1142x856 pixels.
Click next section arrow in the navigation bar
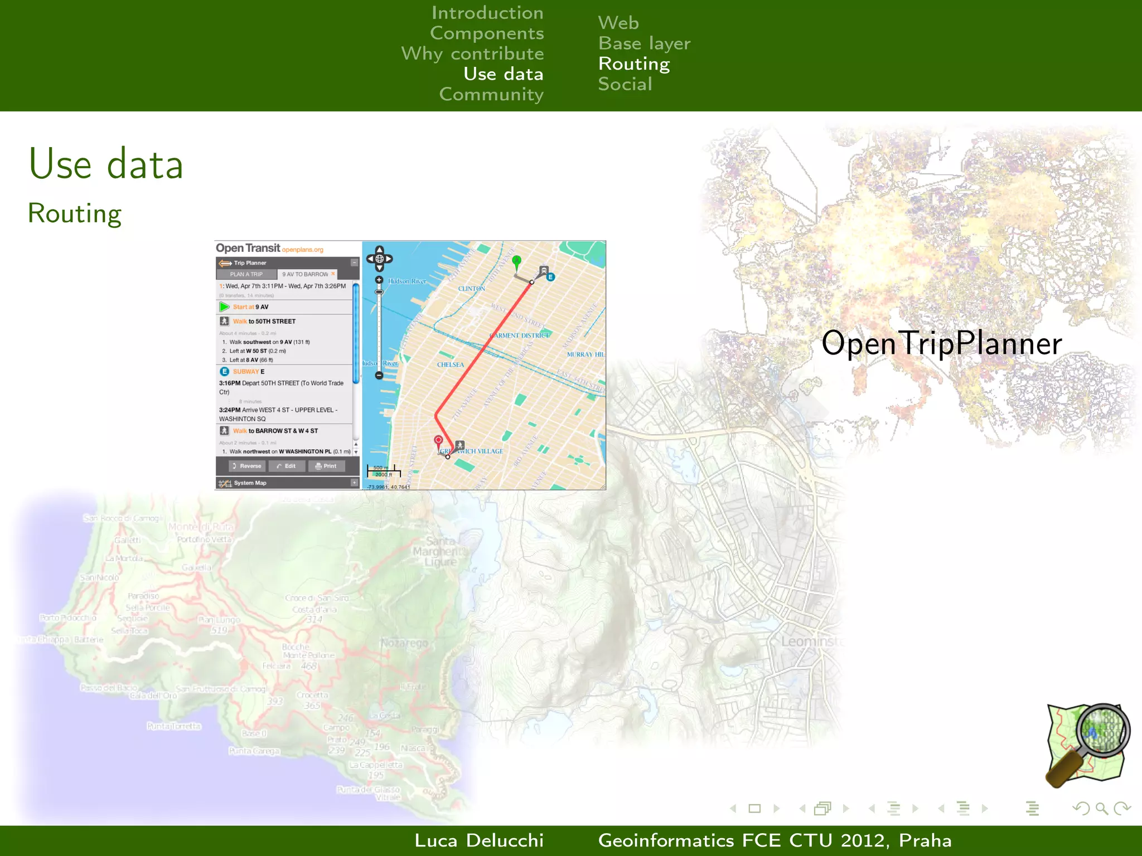click(985, 808)
